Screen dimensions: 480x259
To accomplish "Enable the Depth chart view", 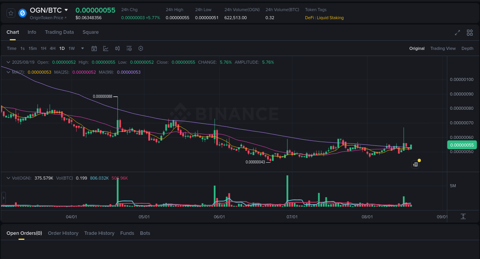I will click(467, 48).
